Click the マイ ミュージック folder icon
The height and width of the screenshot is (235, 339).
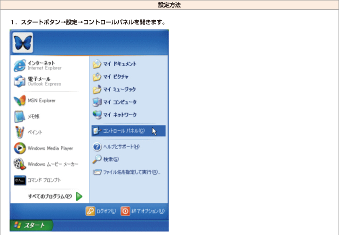point(97,89)
